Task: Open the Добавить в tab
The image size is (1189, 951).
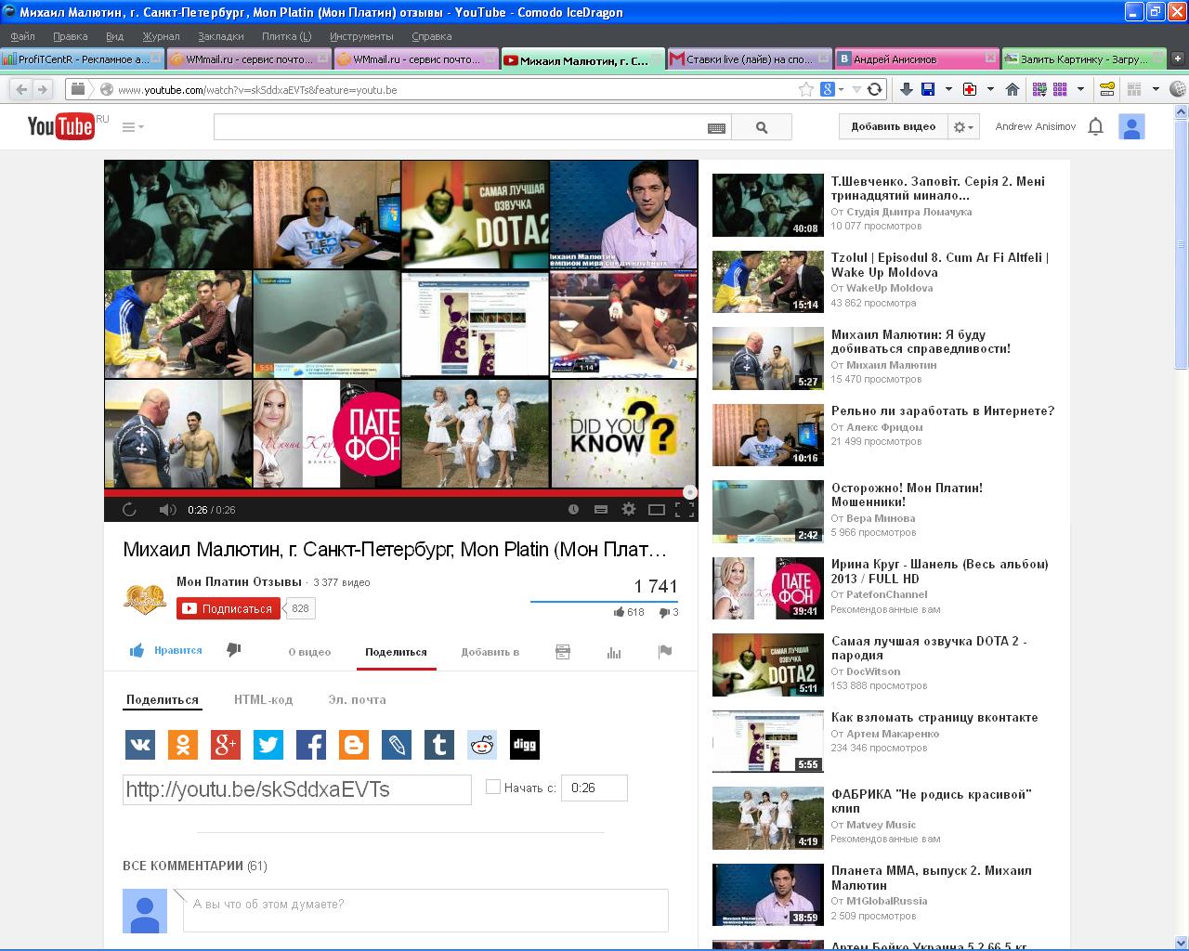Action: pos(490,652)
